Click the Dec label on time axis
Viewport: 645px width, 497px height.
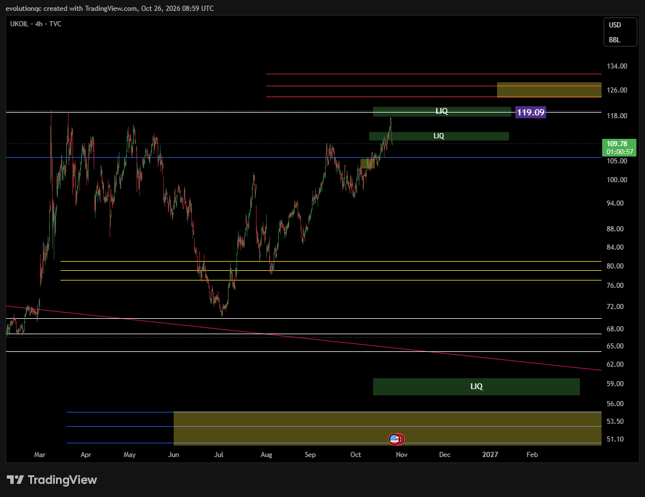[444, 455]
